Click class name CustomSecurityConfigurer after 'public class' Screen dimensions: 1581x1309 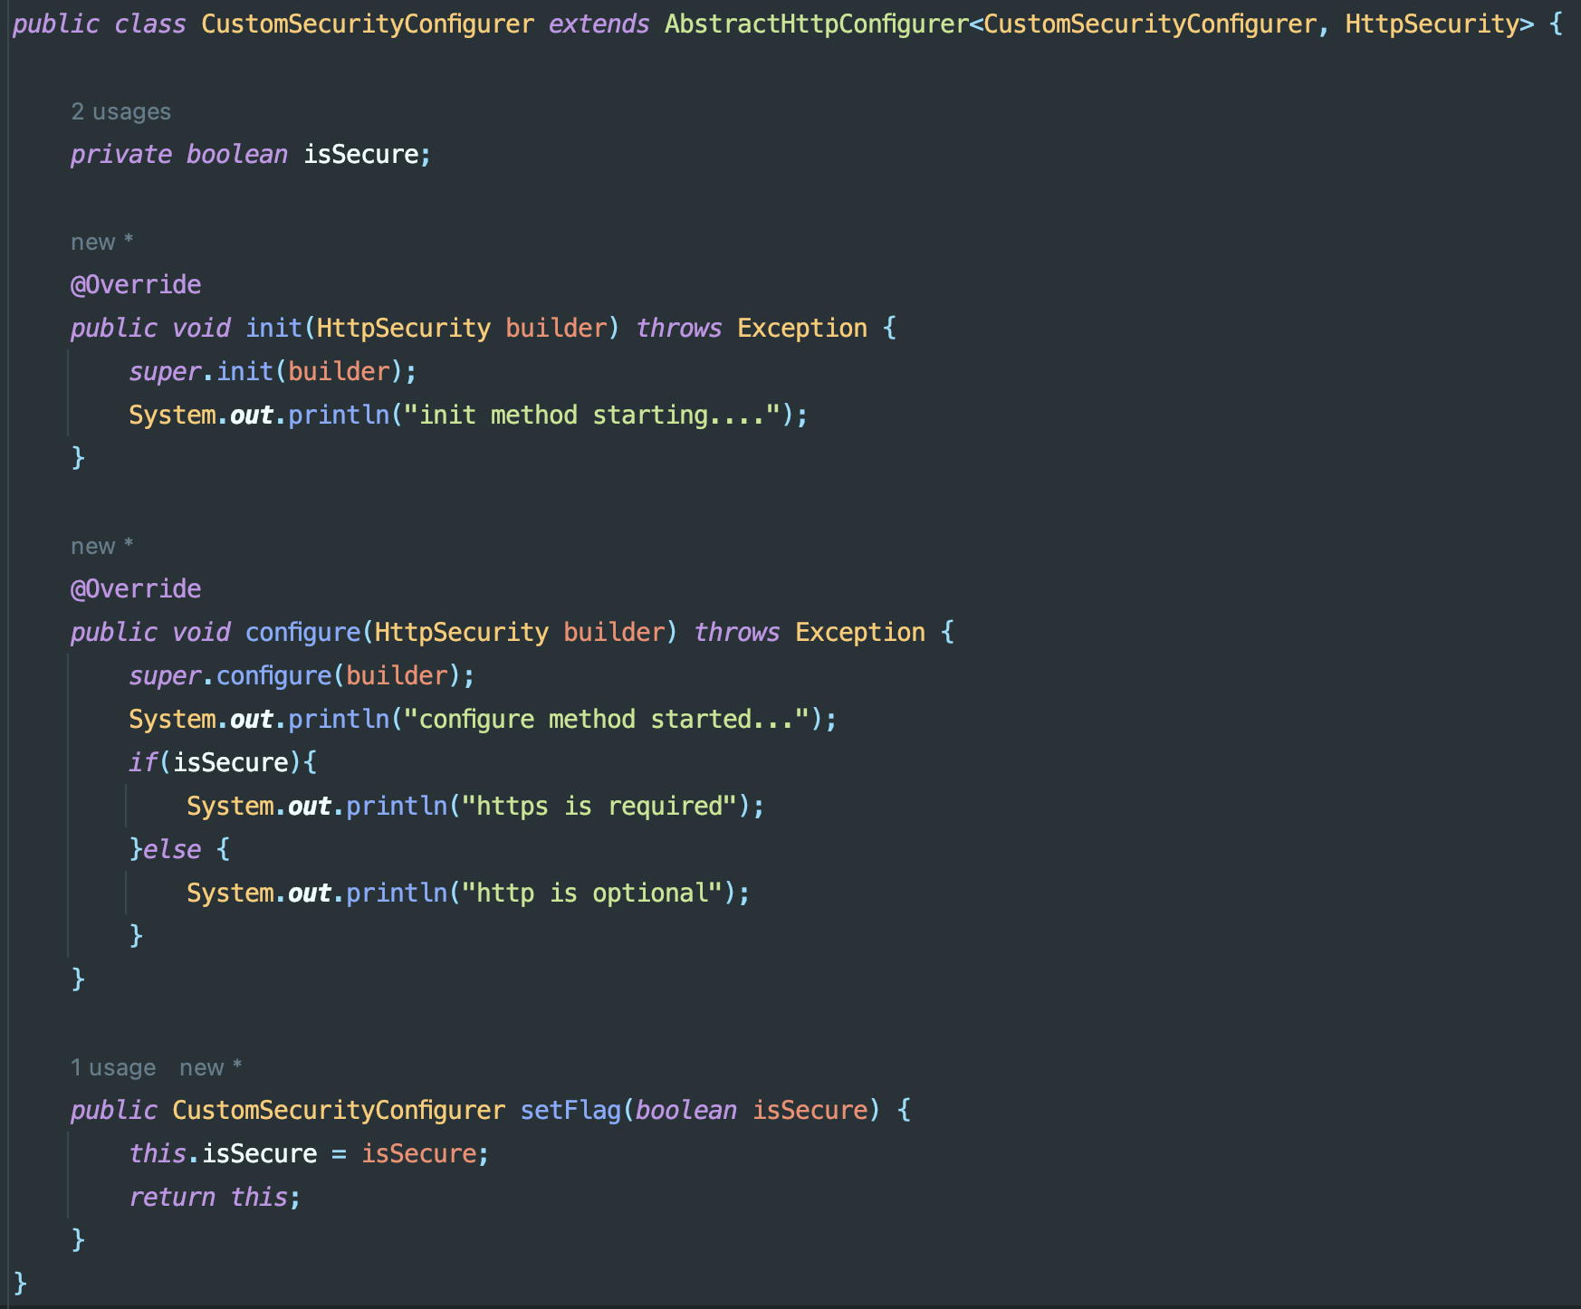[x=368, y=24]
